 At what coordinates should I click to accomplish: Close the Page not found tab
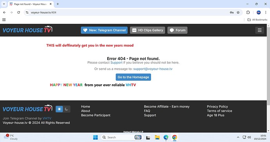(50, 4)
